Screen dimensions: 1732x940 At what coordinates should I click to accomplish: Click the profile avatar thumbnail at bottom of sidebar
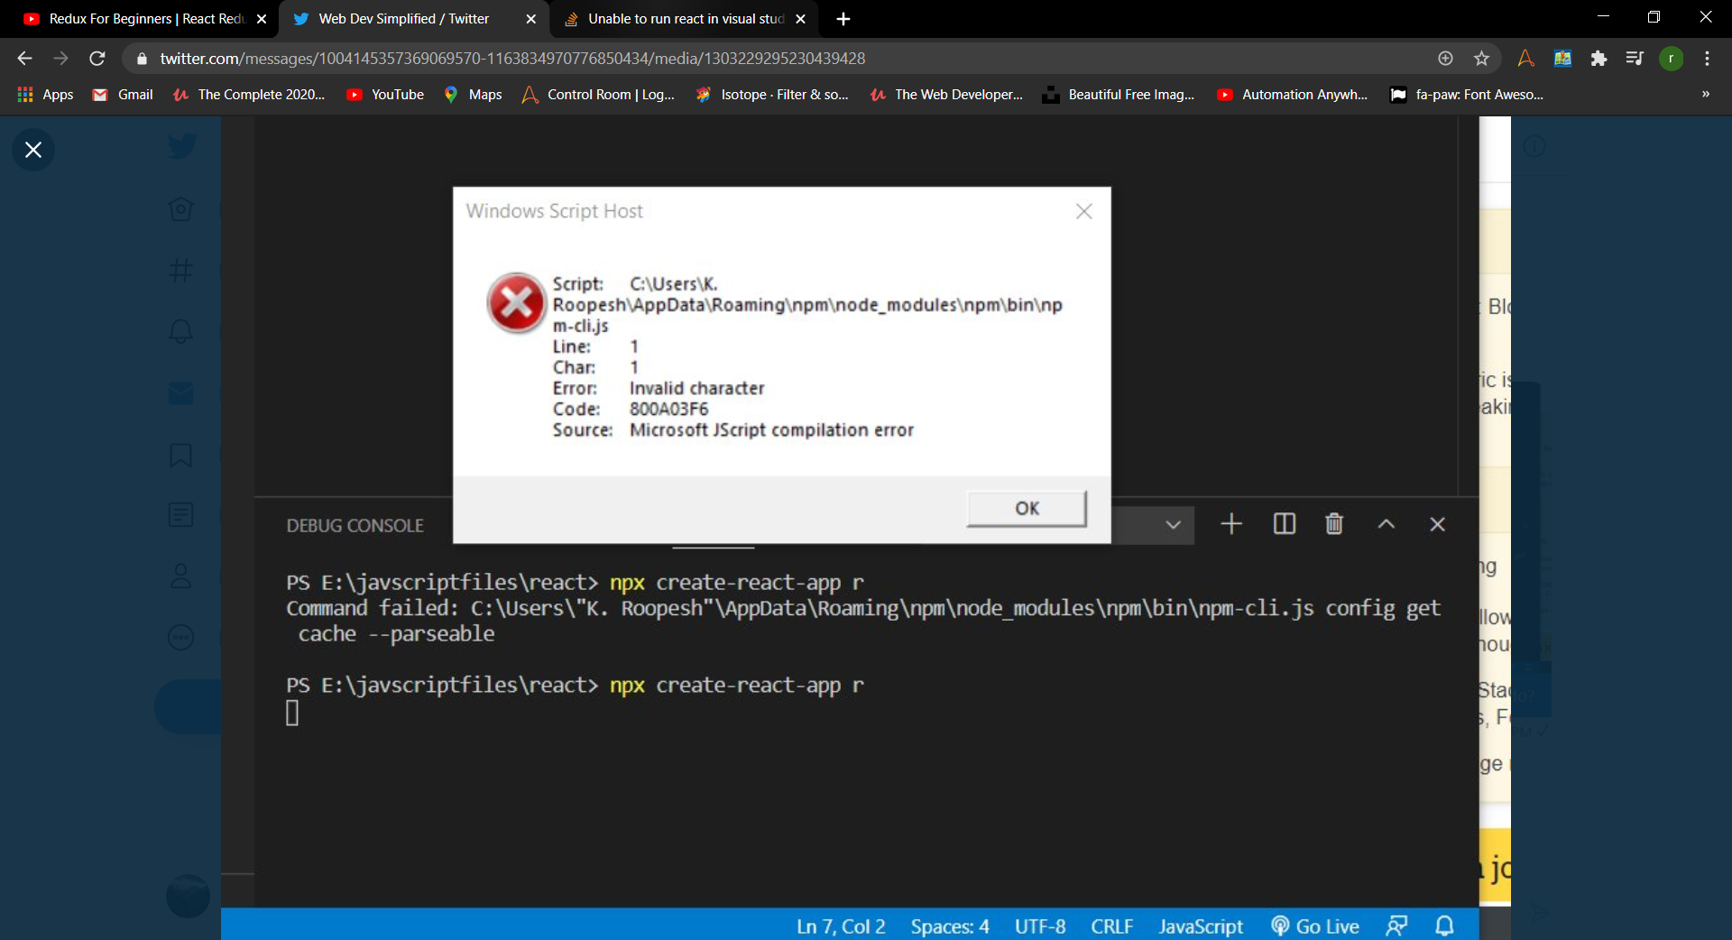[x=188, y=896]
